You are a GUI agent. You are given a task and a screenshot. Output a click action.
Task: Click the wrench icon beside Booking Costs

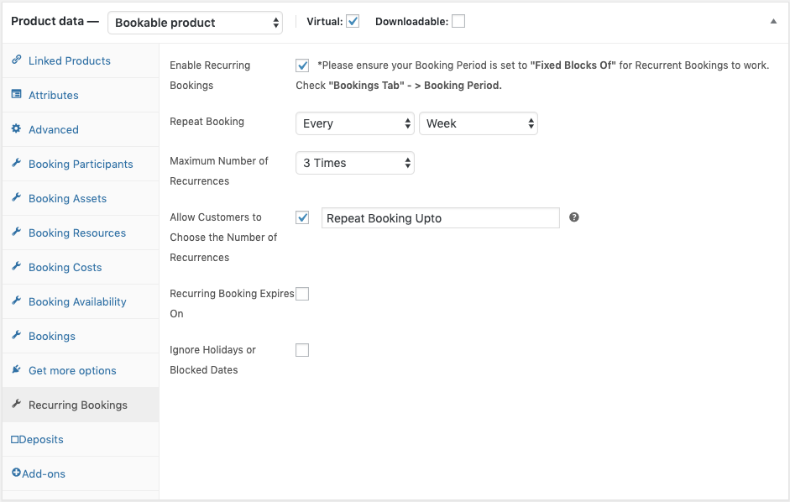(17, 265)
